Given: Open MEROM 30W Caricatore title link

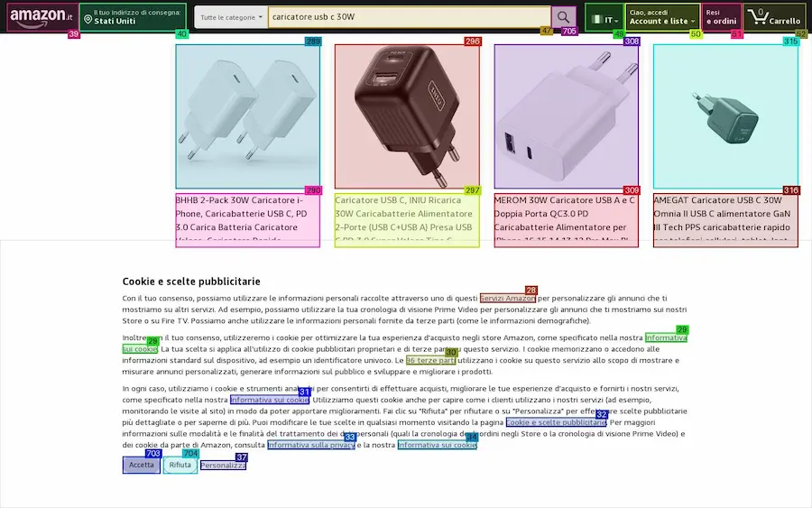Looking at the screenshot, I should [x=566, y=220].
